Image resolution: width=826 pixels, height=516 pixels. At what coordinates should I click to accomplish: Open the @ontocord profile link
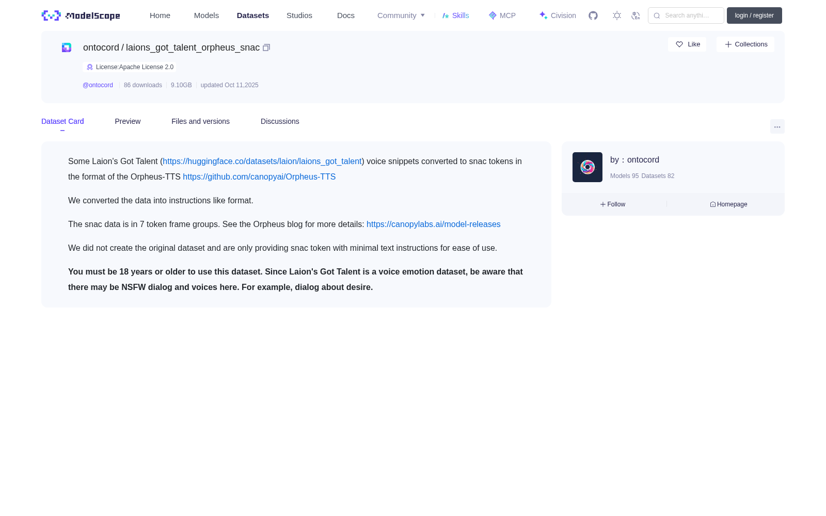(x=98, y=85)
